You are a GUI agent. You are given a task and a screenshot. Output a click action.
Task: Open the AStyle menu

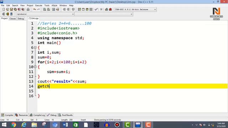point(55,6)
